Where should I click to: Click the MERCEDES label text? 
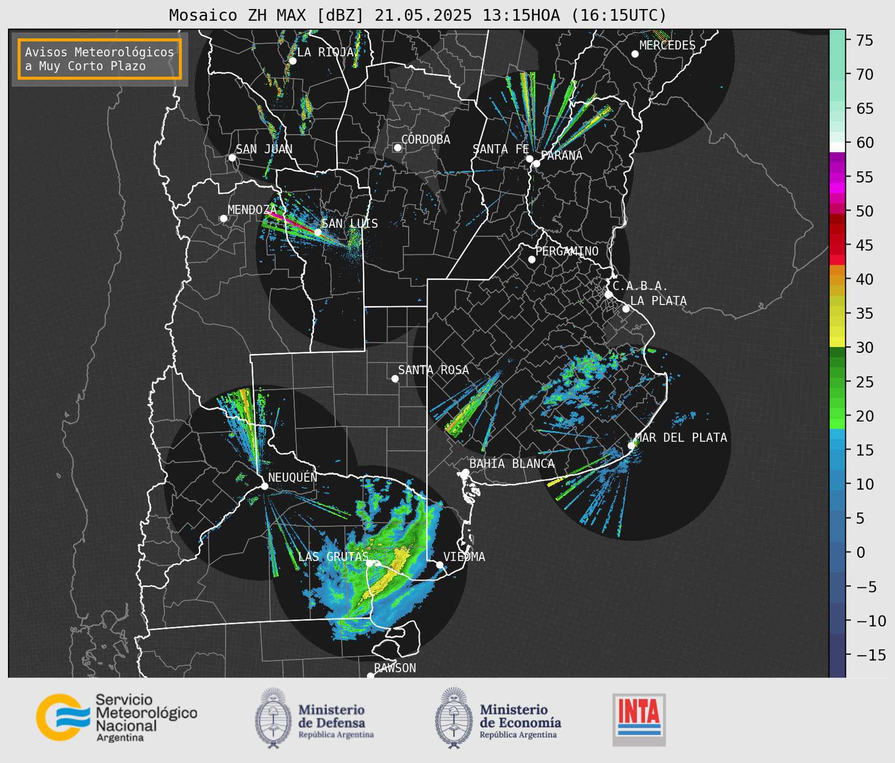(x=667, y=46)
